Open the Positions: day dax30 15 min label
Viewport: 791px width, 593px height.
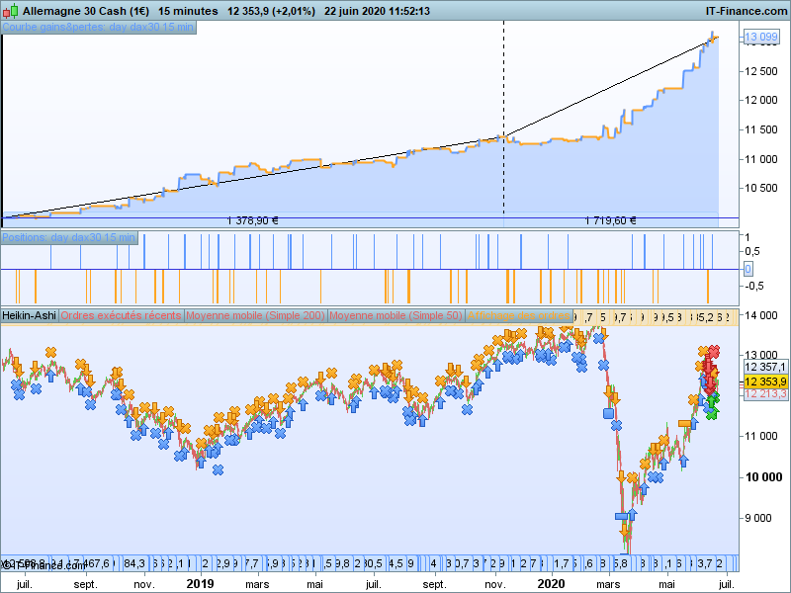tap(69, 237)
